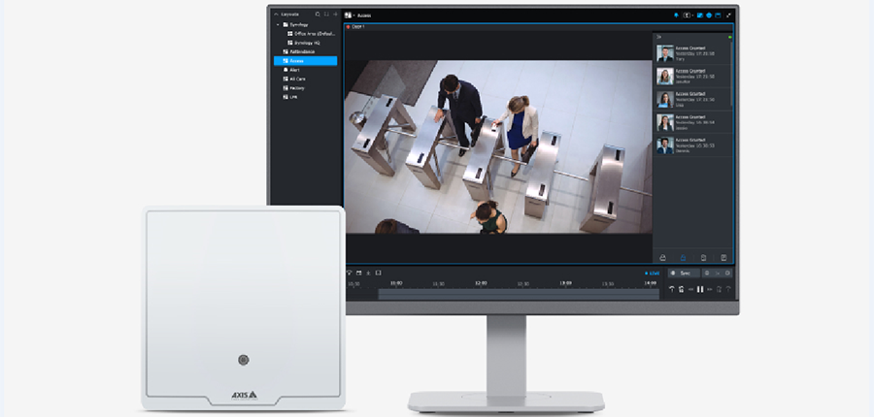The width and height of the screenshot is (874, 417).
Task: Open the first Access Granted event thumbnail
Action: pos(665,54)
